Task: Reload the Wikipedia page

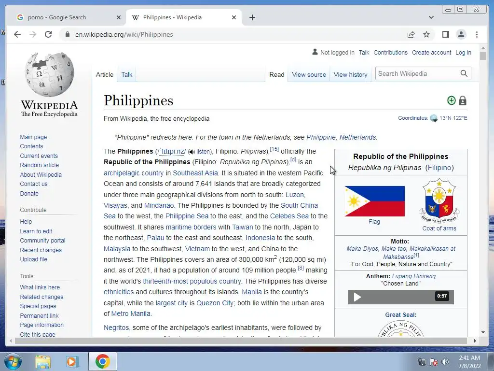Action: coord(48,34)
